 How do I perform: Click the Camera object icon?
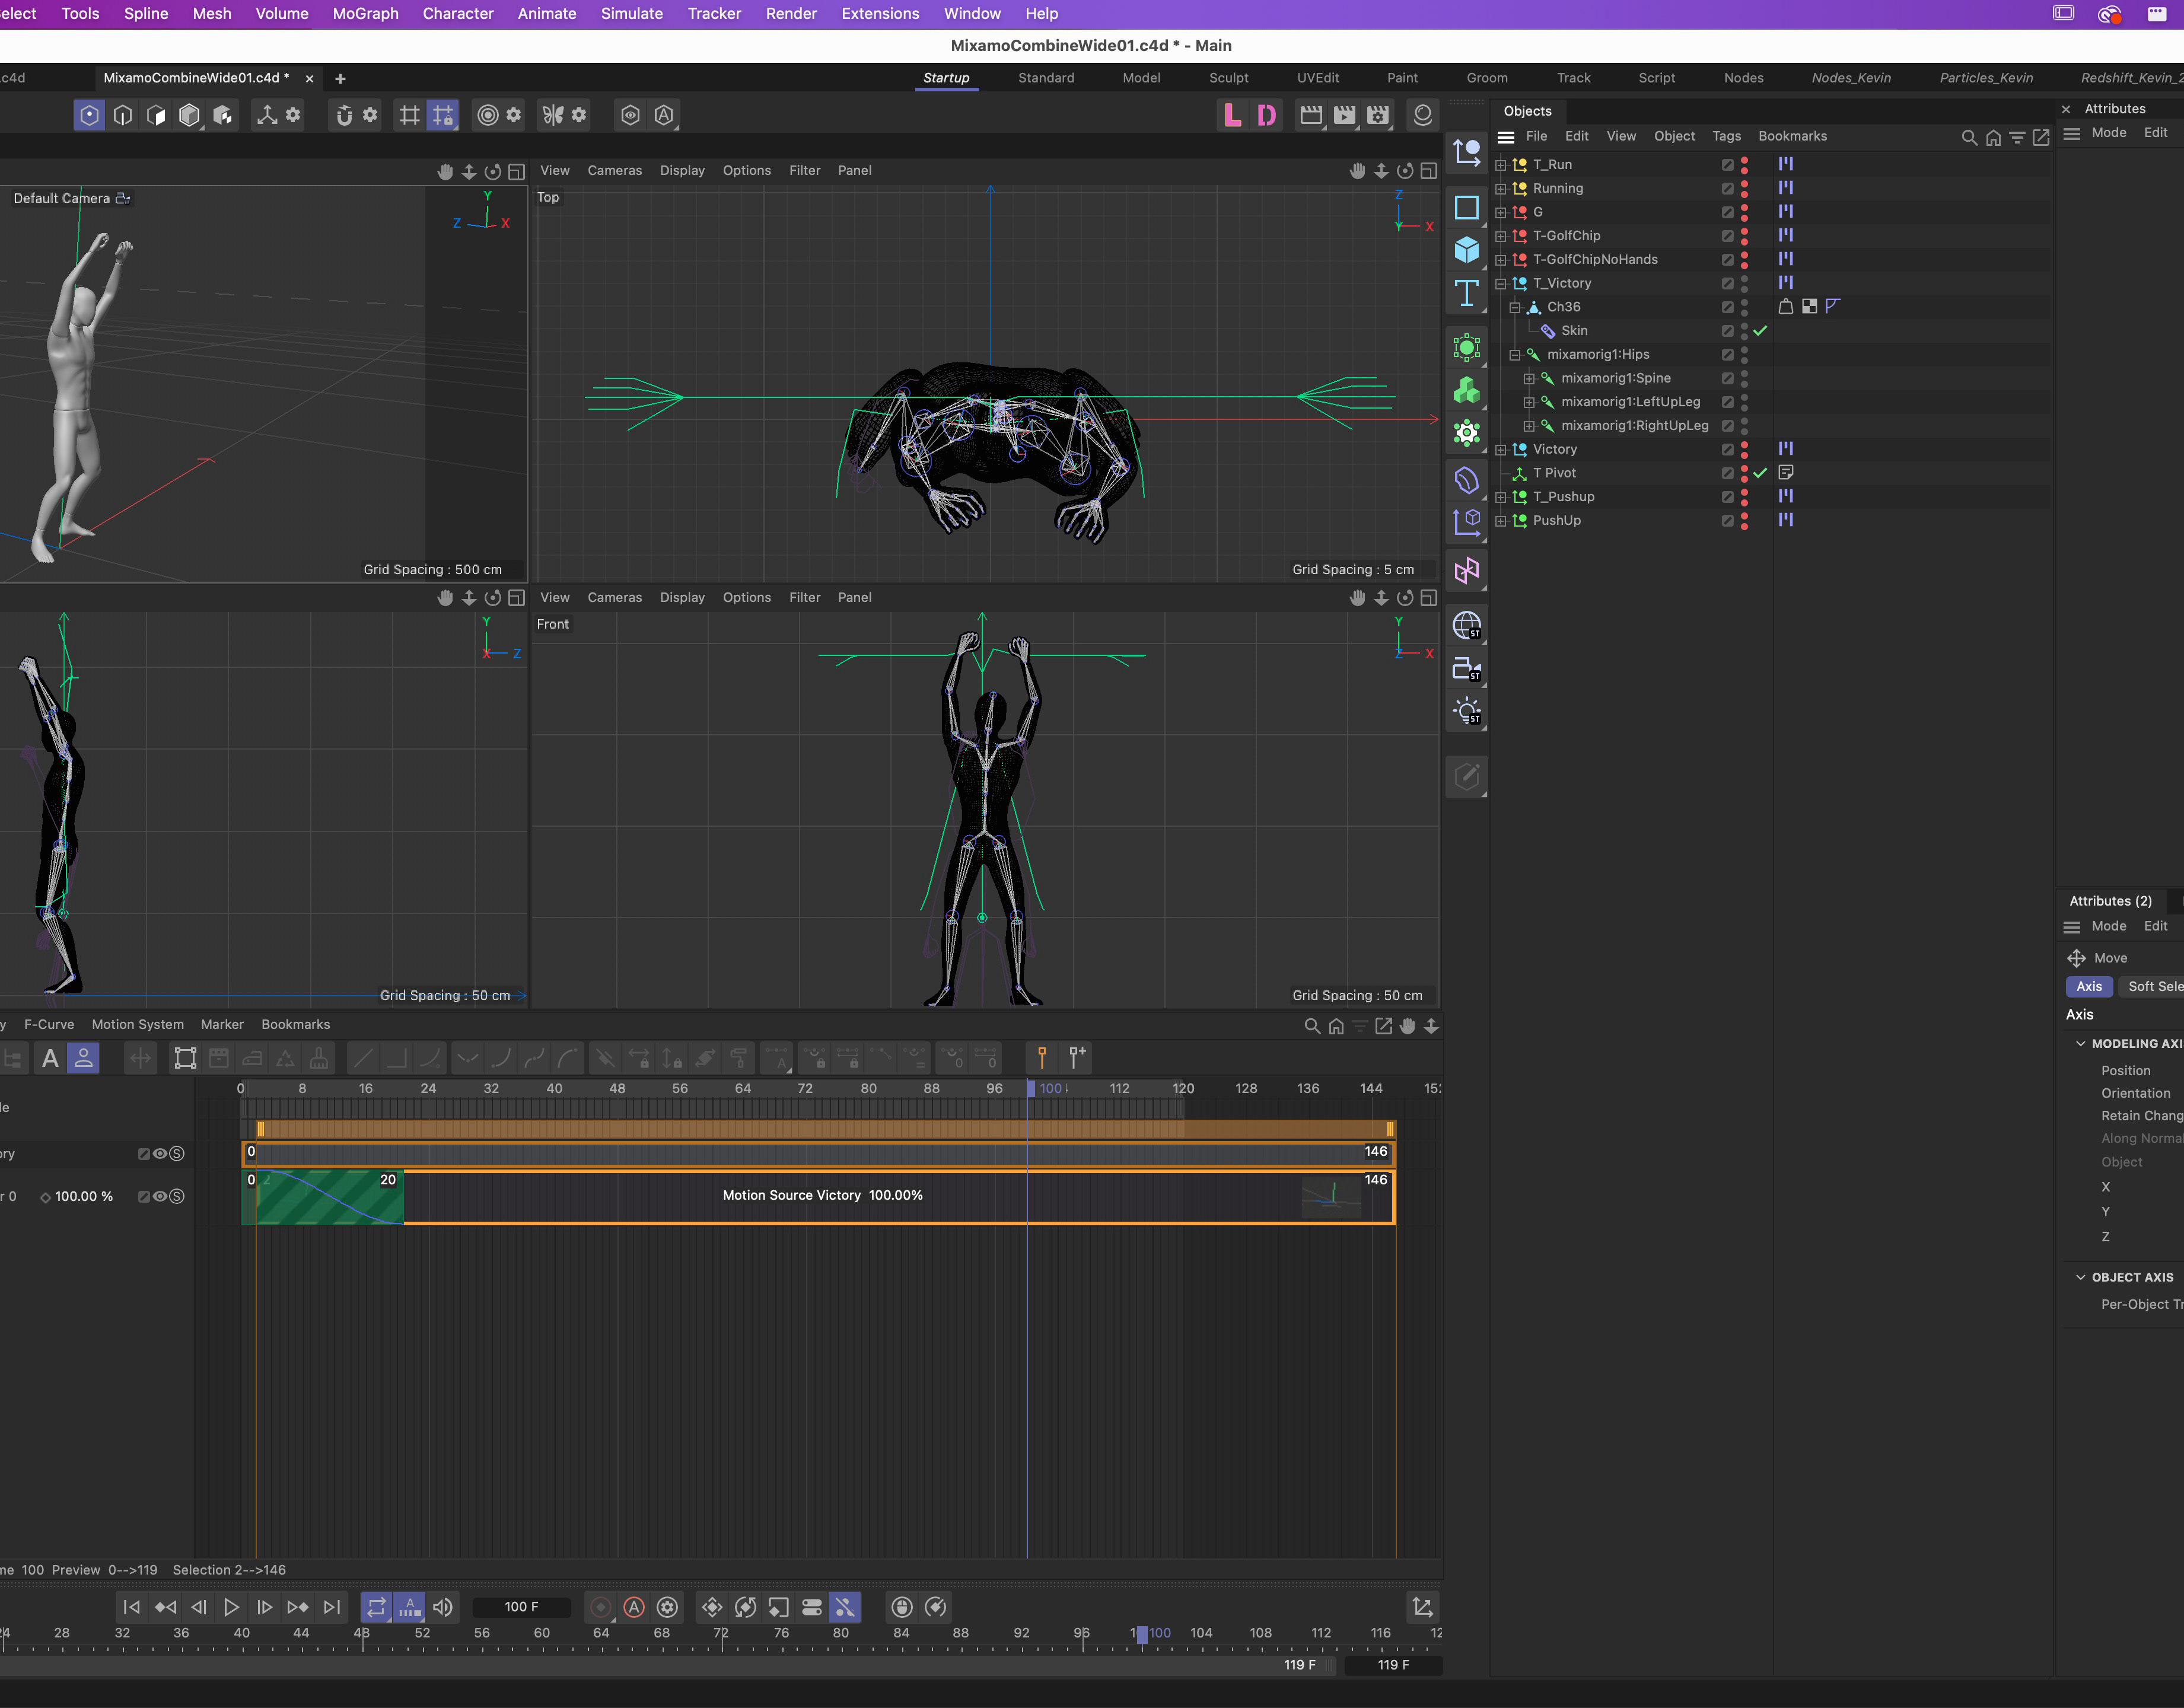tap(1466, 668)
